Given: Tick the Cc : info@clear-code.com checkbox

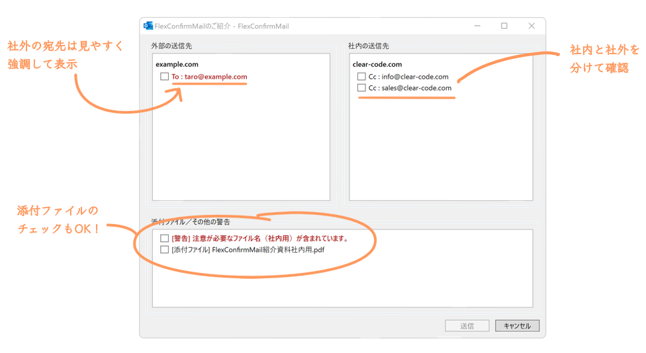Looking at the screenshot, I should point(361,77).
